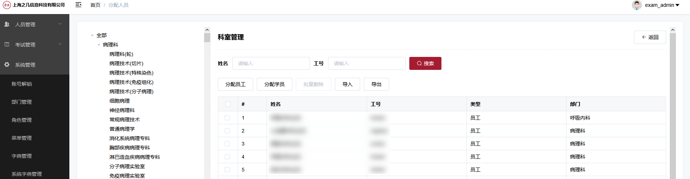
Task: Click the 分配员工 button
Action: coord(236,84)
